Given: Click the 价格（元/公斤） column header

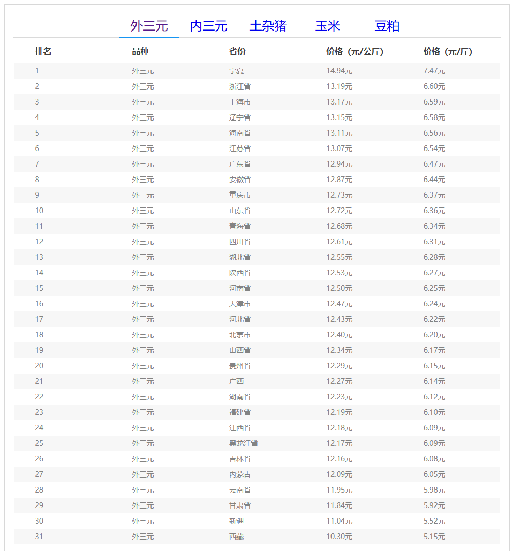Looking at the screenshot, I should point(354,52).
